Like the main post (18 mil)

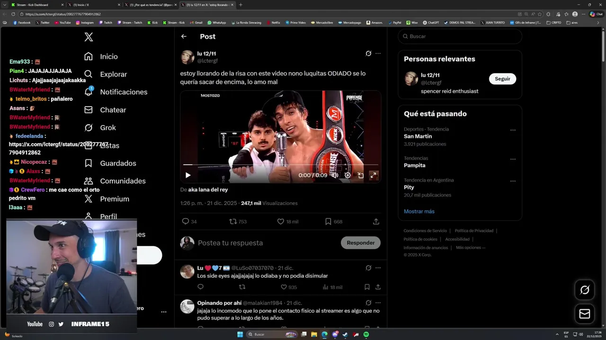pos(287,221)
